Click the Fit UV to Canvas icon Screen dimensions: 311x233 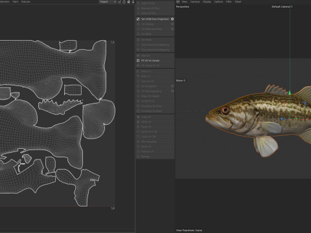[138, 60]
